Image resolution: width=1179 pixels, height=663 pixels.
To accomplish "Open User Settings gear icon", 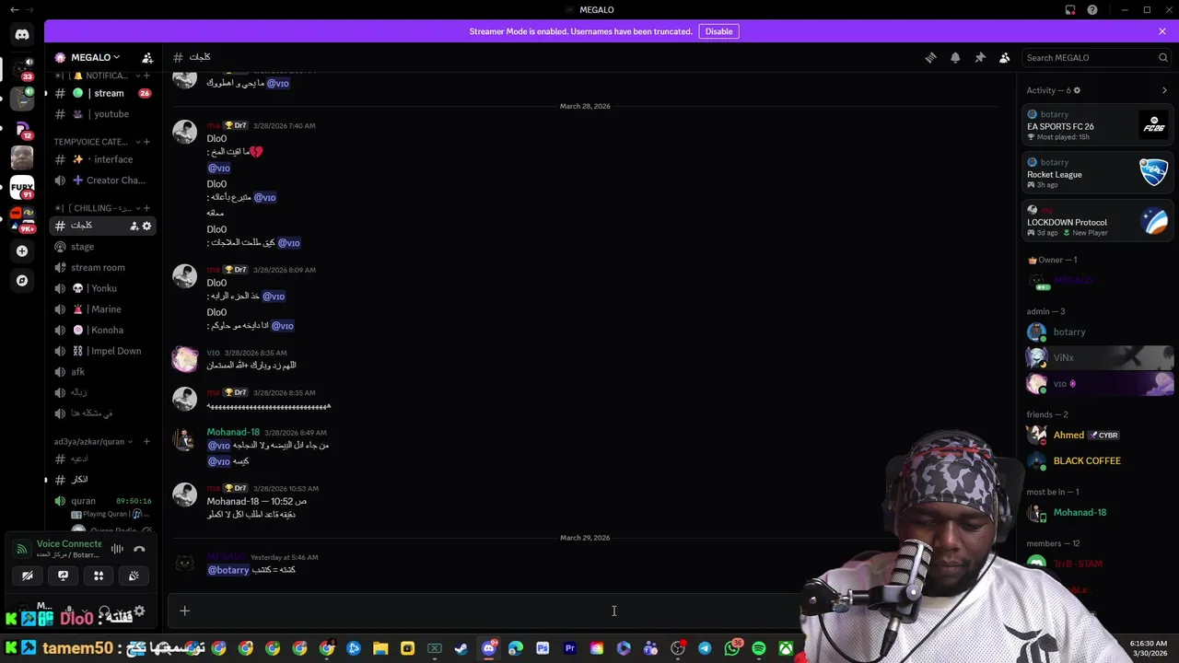I will (x=140, y=611).
